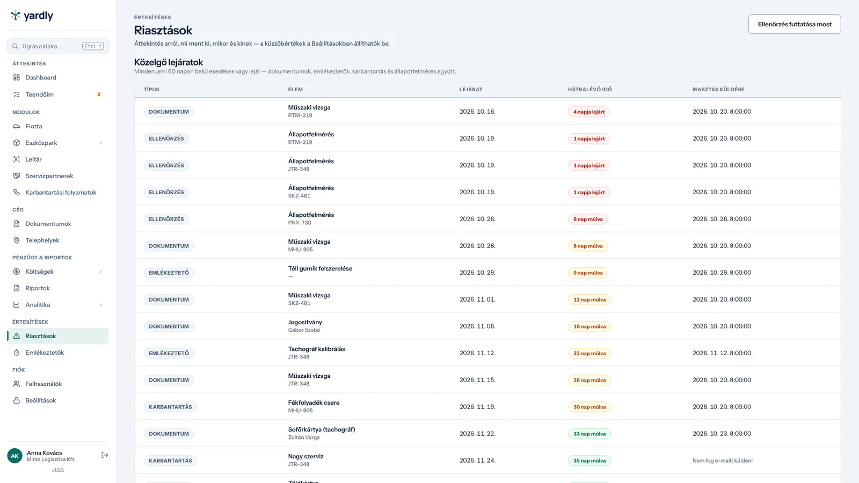Click the Költségek coin icon
This screenshot has height=483, width=859.
[17, 272]
